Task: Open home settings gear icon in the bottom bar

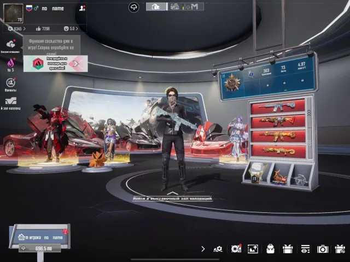Action: pos(218,249)
